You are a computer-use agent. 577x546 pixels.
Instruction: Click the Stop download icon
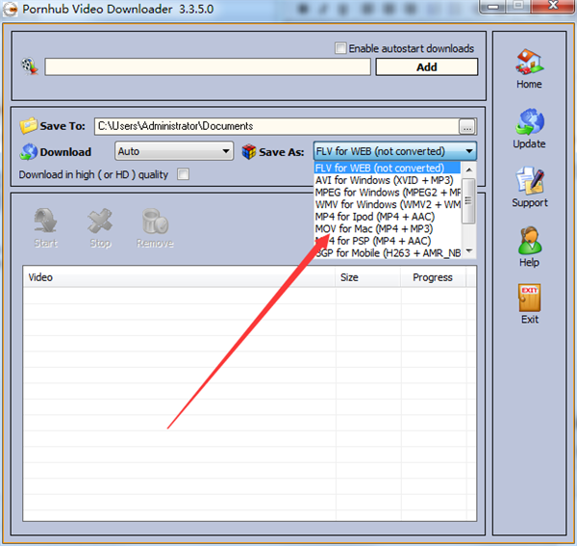(x=100, y=221)
